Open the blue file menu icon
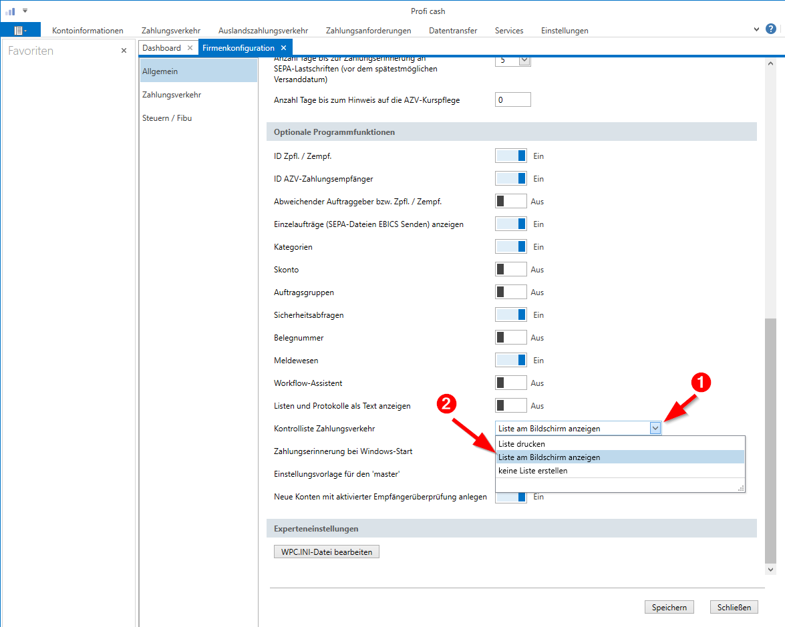Screen dimensions: 785x627 tap(20, 30)
